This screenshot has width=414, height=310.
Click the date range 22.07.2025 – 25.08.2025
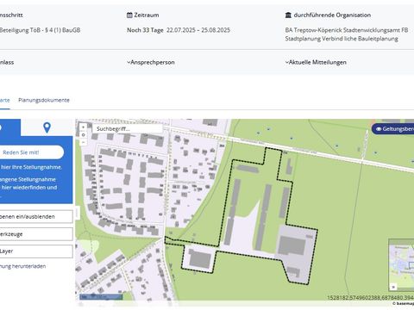(198, 30)
